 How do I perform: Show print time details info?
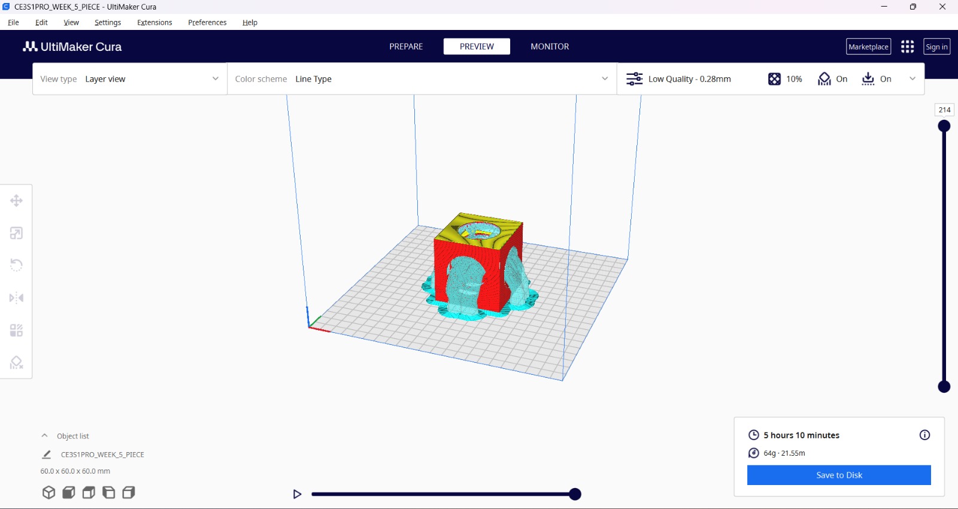tap(924, 435)
